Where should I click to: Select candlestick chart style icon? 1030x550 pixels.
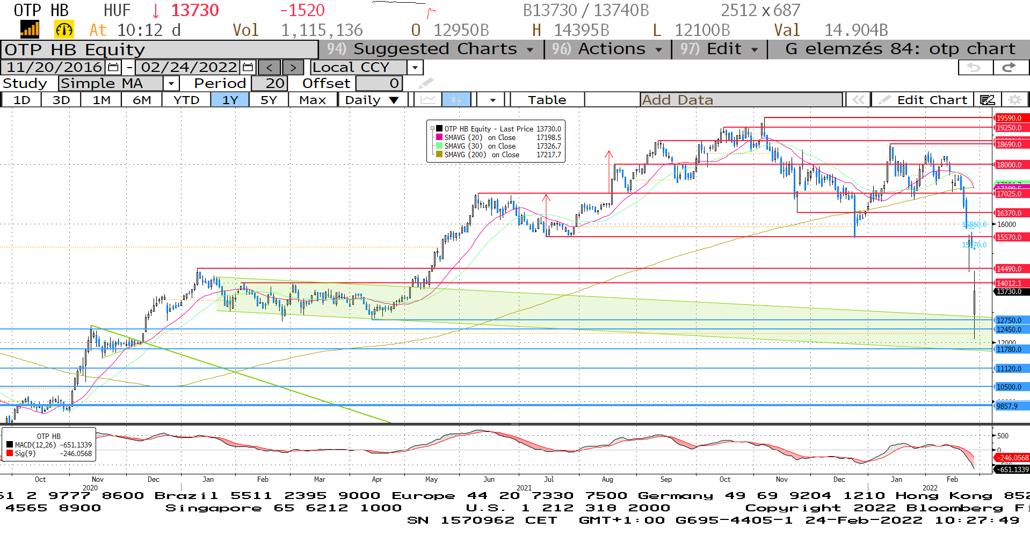coord(456,100)
